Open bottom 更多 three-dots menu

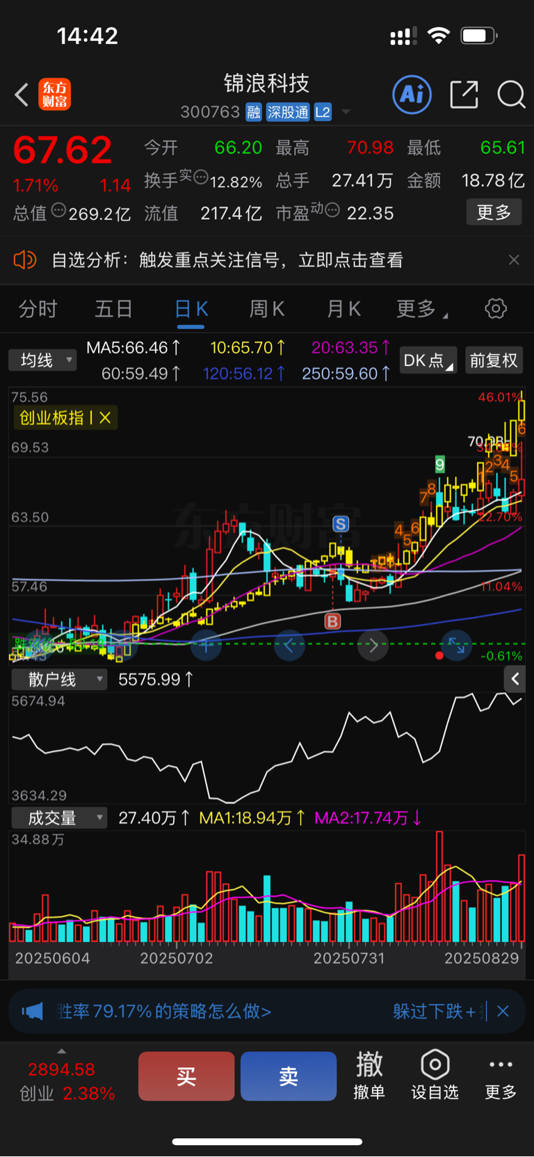tap(501, 1076)
